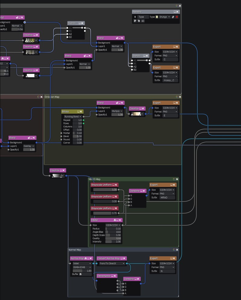The height and width of the screenshot is (300, 241).
Task: Close the Decompose node
Action: (115, 276)
